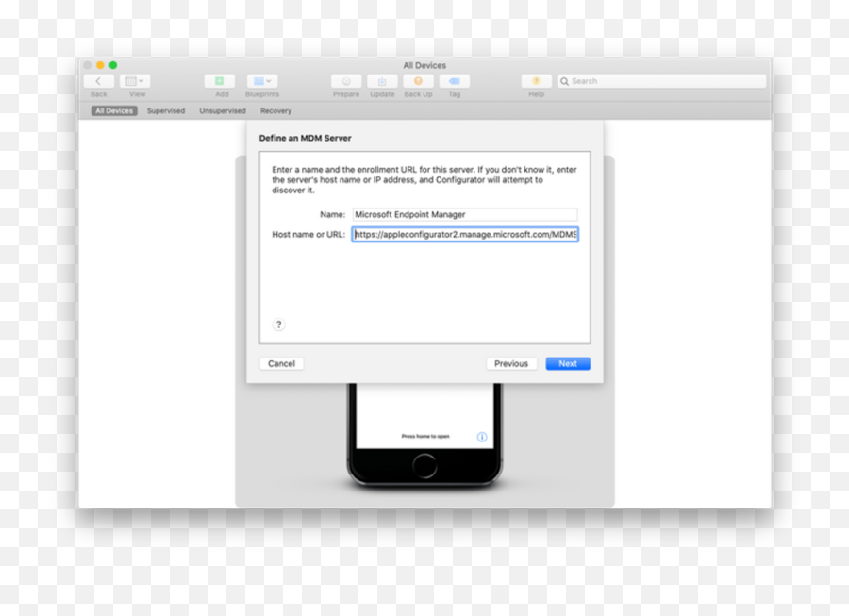Click the Cancel button
The width and height of the screenshot is (849, 616).
click(281, 364)
